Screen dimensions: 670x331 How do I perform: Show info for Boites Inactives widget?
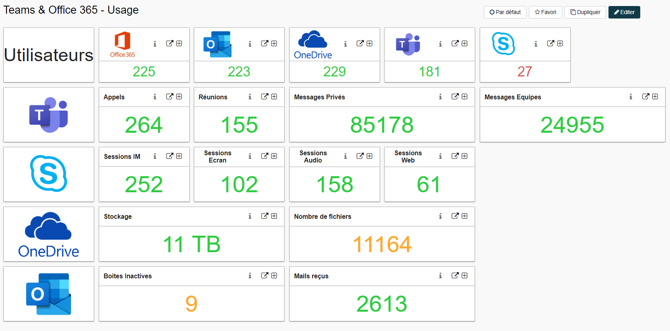(x=250, y=275)
